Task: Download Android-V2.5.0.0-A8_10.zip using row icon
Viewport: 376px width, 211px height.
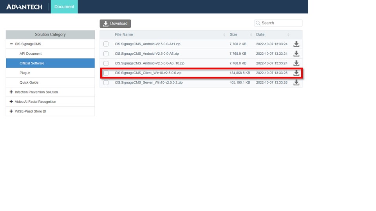Action: click(296, 63)
